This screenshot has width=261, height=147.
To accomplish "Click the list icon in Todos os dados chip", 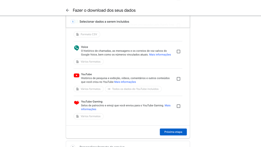I will point(109,89).
